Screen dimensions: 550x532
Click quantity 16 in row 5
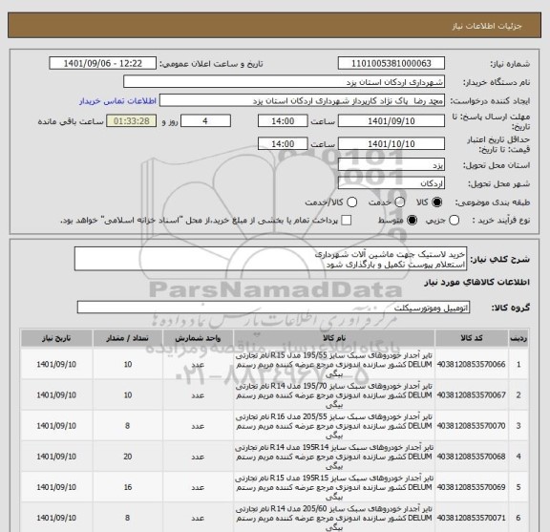[x=128, y=487]
